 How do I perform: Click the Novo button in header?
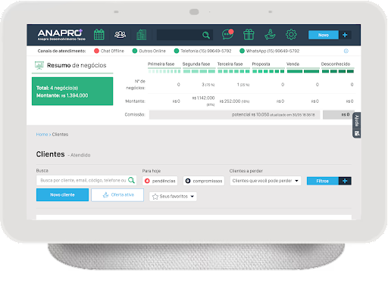(x=324, y=35)
